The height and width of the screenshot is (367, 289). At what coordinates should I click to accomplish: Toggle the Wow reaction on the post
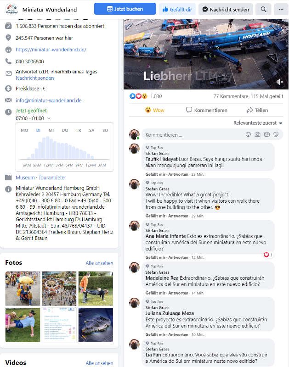pos(155,110)
